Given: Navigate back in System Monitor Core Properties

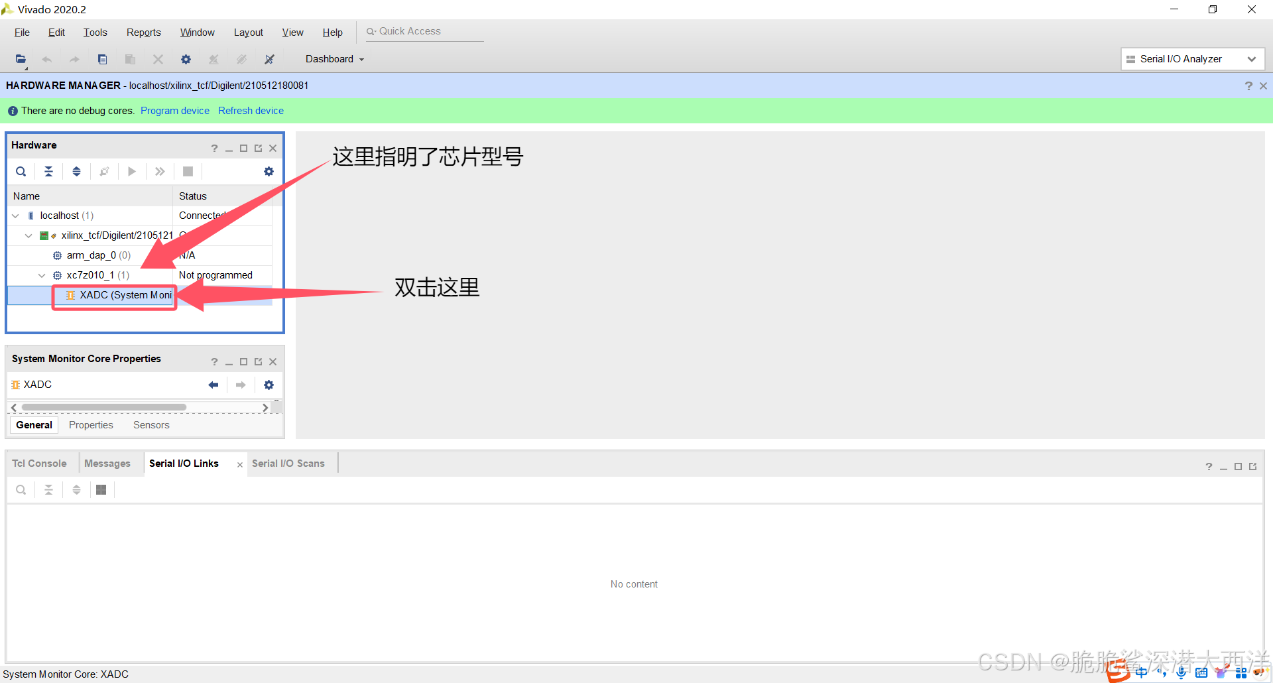Looking at the screenshot, I should (213, 385).
